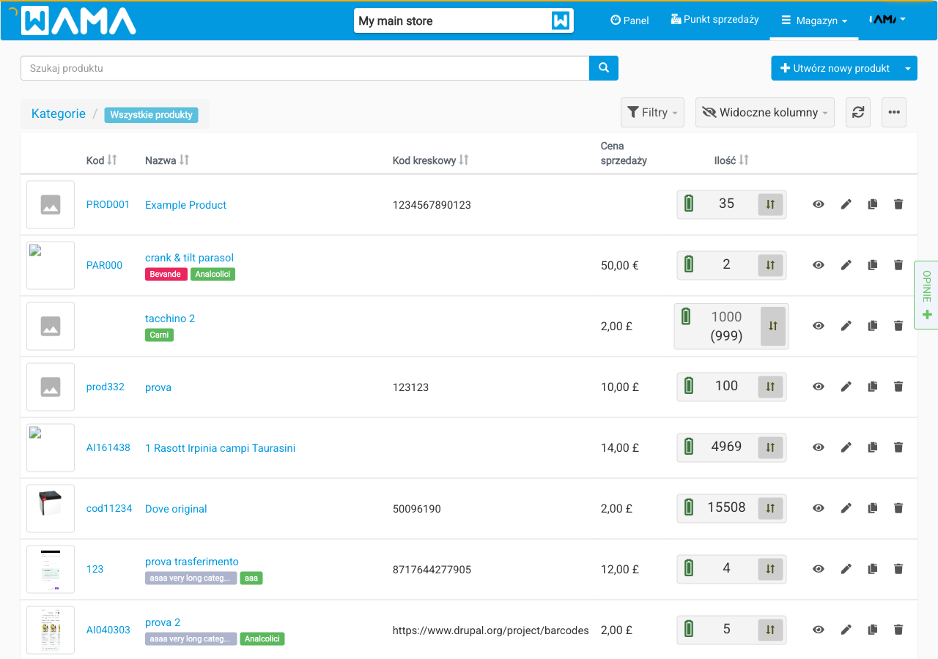Viewport: 938px width, 659px height.
Task: Open the three-dots more options button
Action: (x=894, y=113)
